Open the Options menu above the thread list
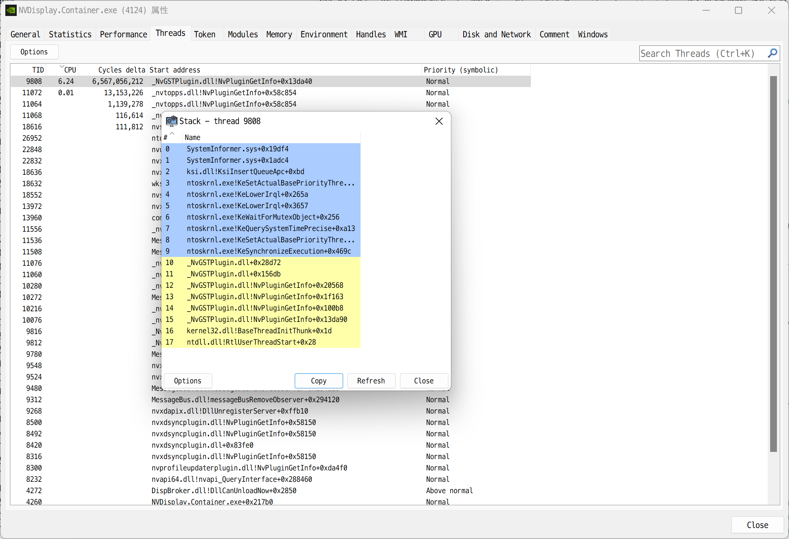 (34, 52)
